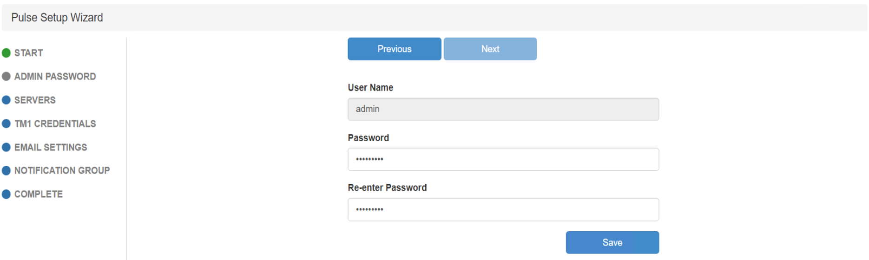Viewport: 869px width, 260px height.
Task: Open EMAIL SETTINGS in the sidebar
Action: pyautogui.click(x=51, y=148)
